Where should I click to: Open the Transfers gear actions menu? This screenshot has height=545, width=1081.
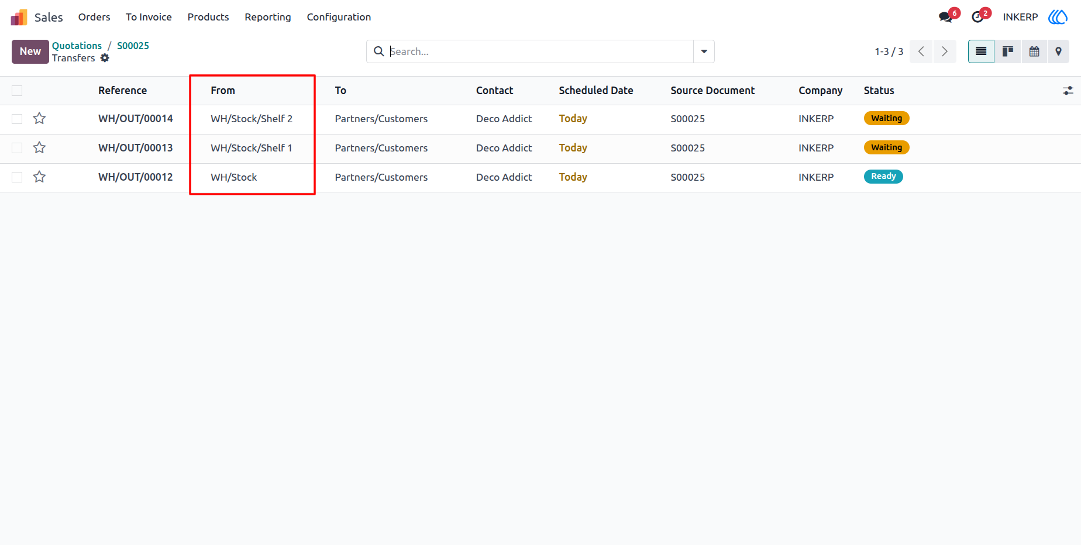(105, 58)
